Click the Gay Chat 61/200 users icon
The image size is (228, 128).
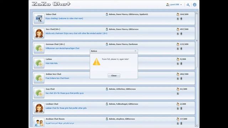[178, 89]
